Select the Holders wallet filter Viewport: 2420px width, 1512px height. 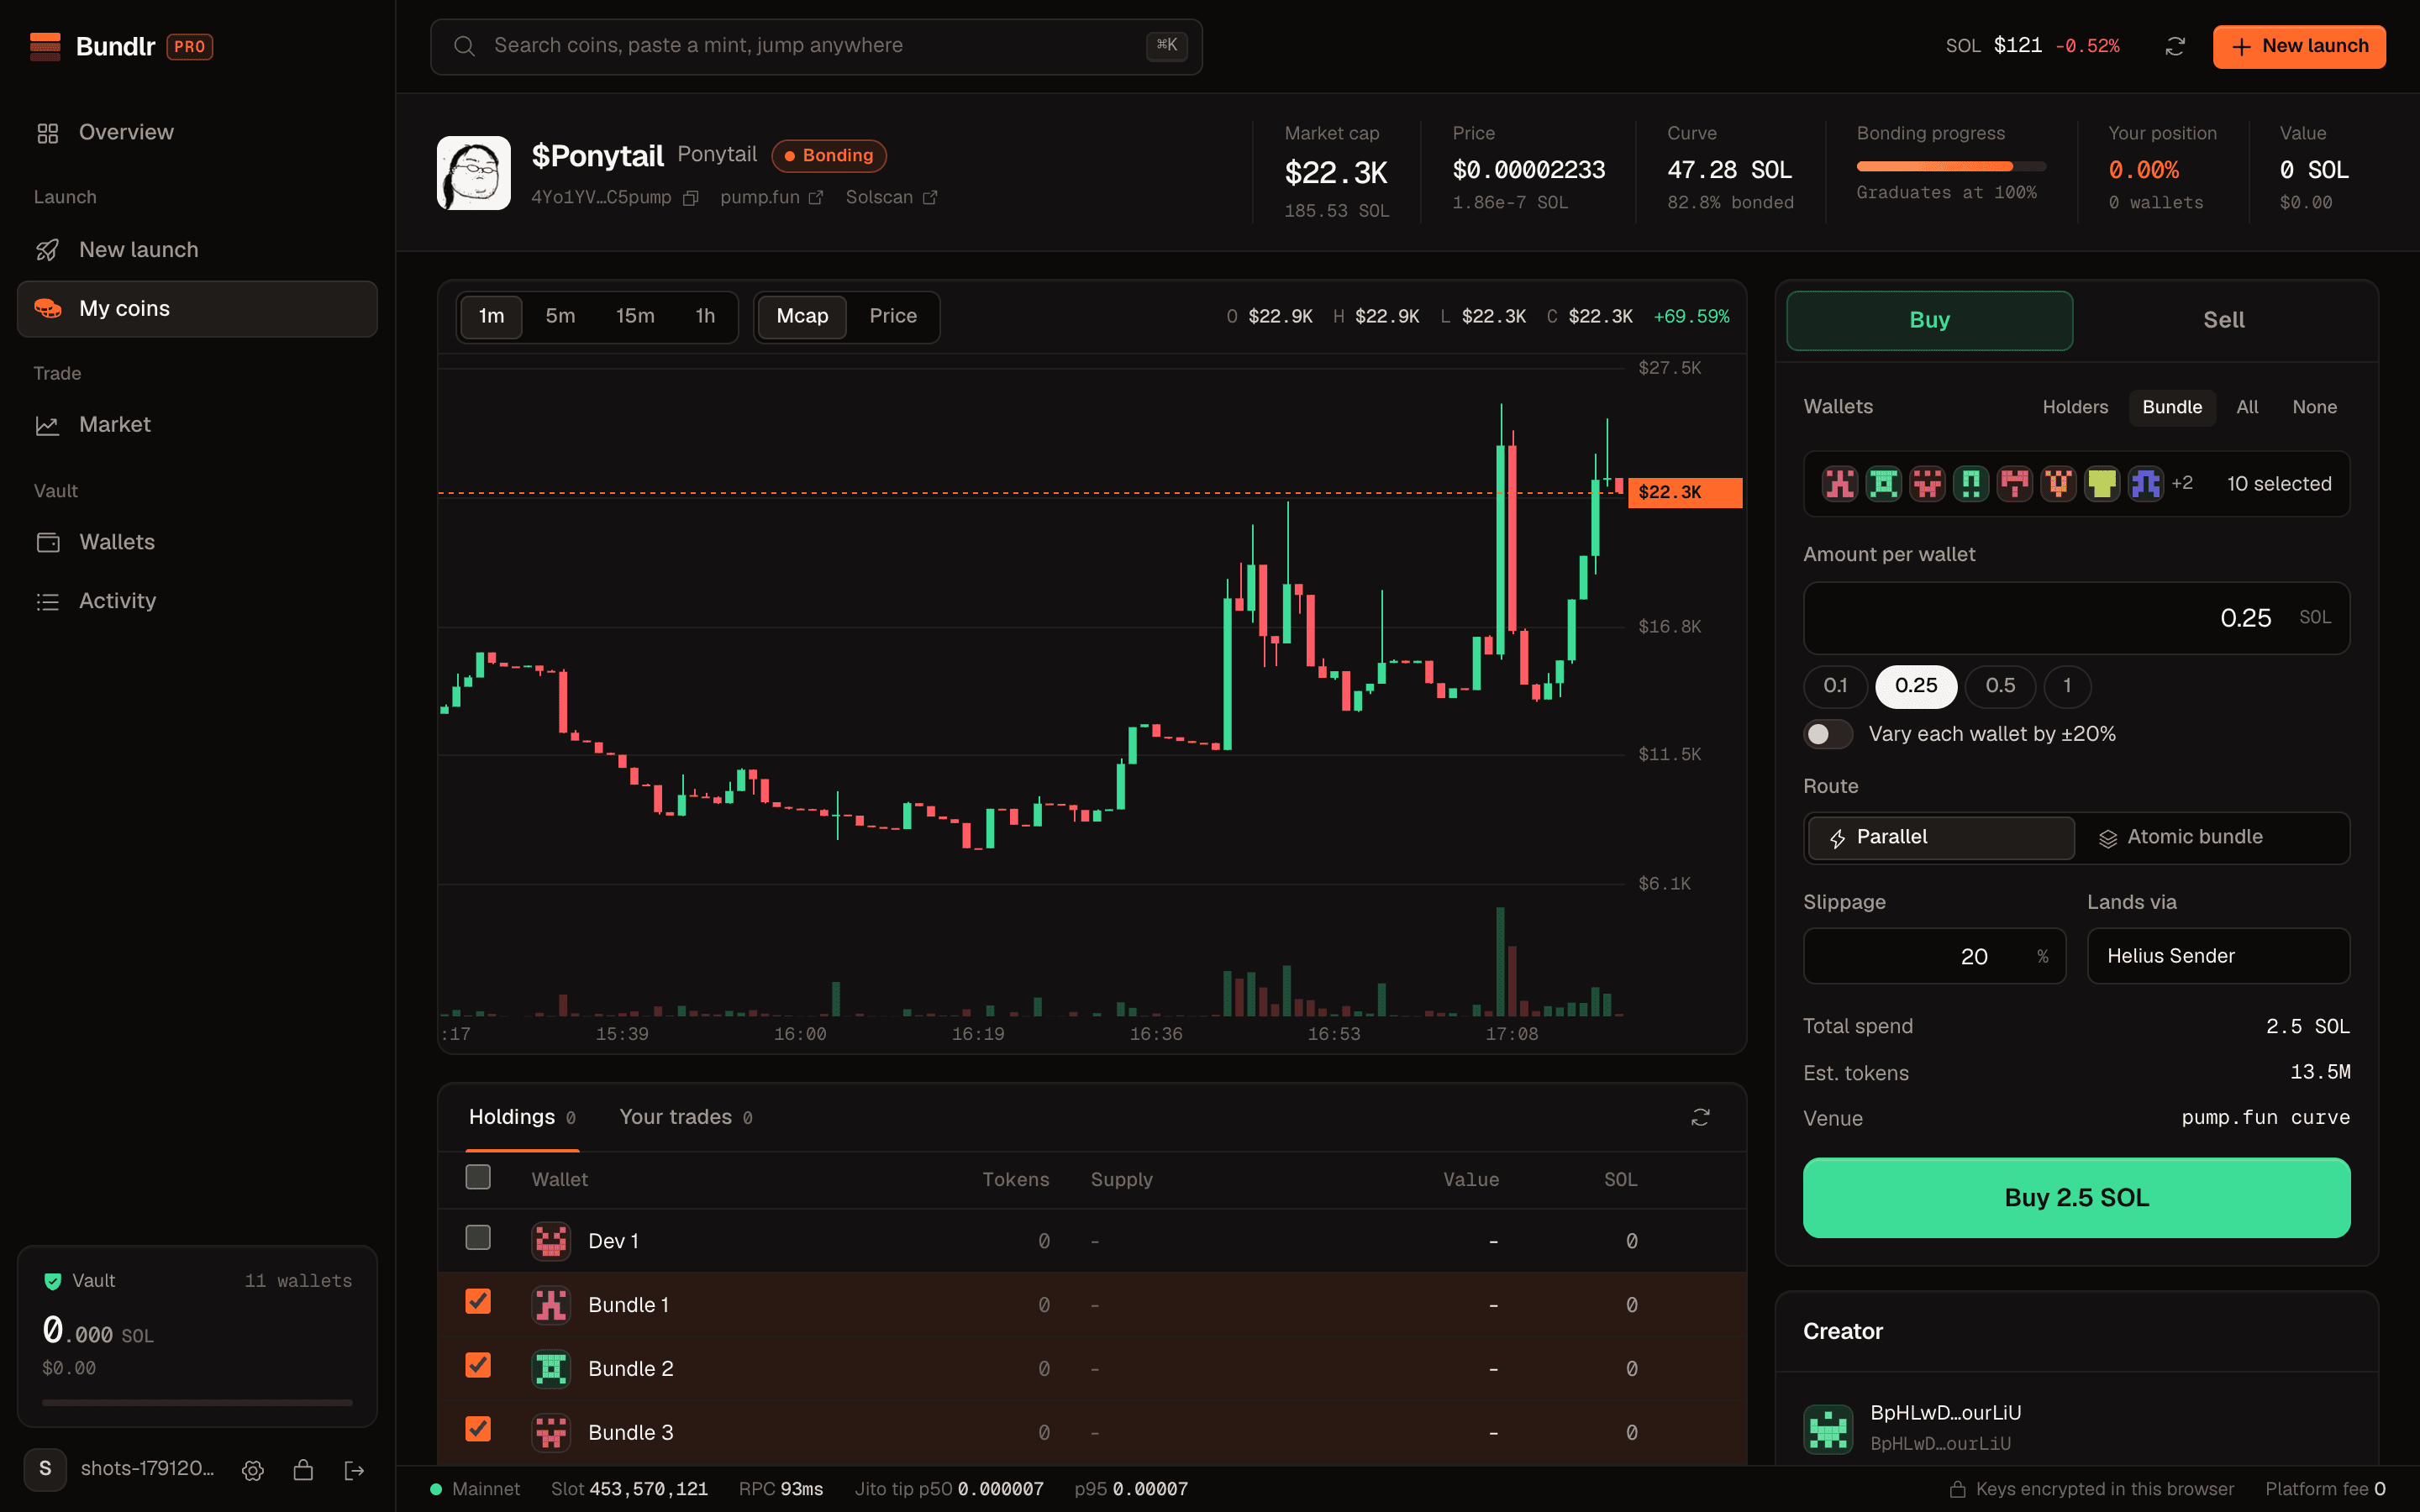[2075, 407]
